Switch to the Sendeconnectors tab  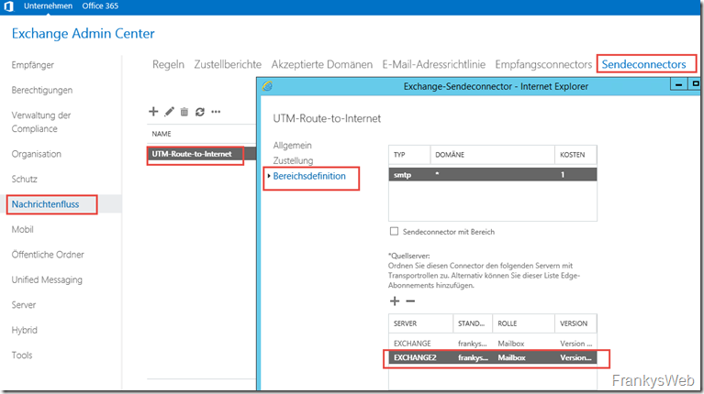[643, 64]
